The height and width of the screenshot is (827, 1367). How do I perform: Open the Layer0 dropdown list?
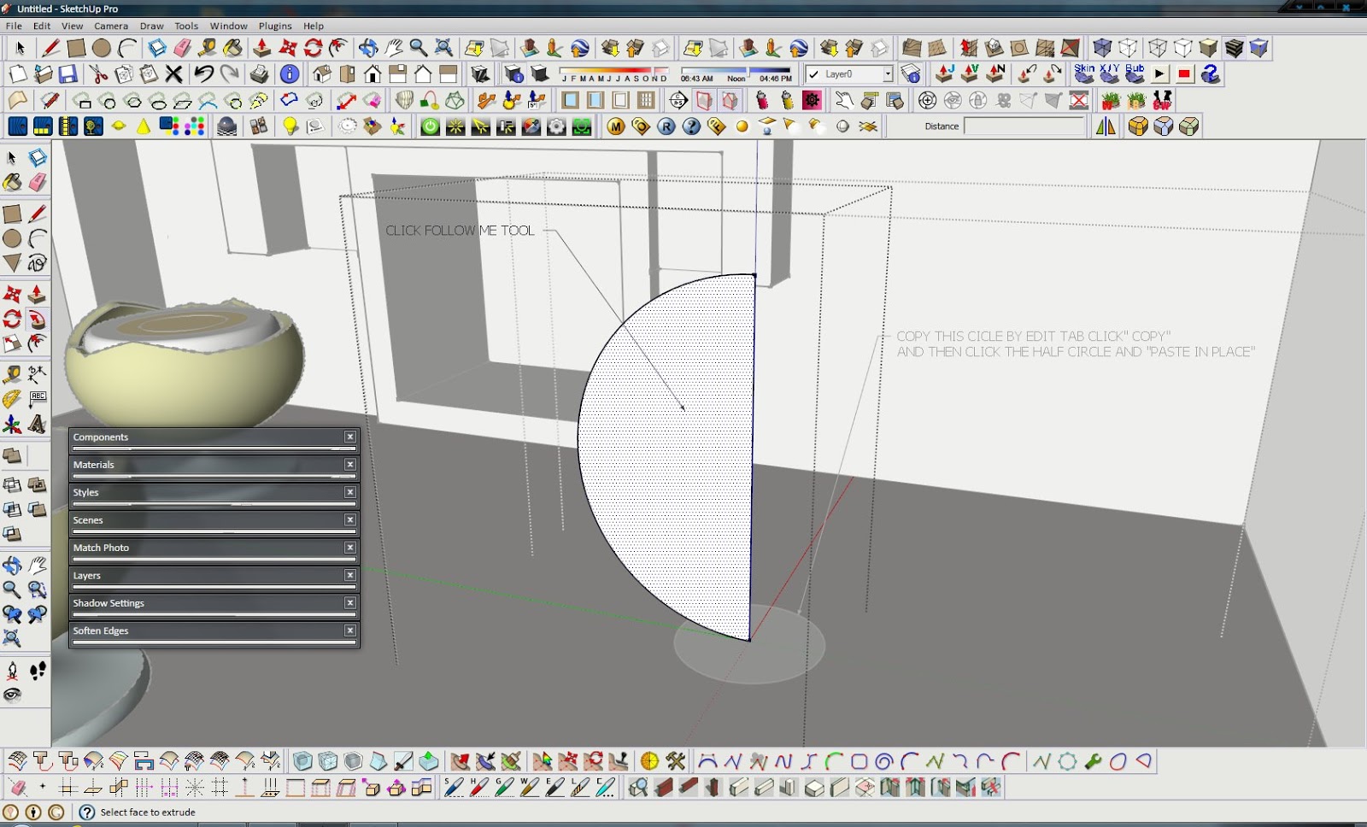tap(887, 75)
